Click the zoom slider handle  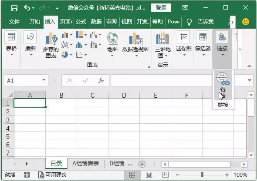click(x=202, y=175)
